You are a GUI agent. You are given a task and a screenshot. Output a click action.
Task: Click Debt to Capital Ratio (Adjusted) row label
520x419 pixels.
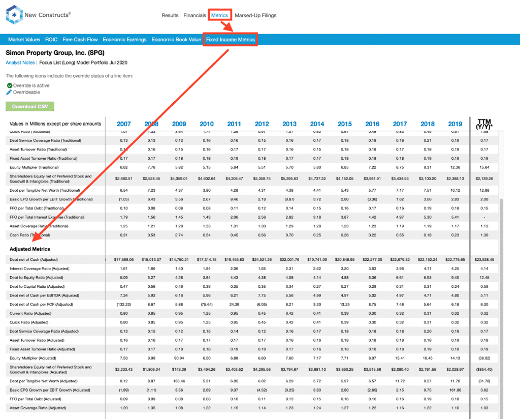coord(37,286)
